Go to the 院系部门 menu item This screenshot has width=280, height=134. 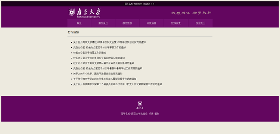click(x=200, y=23)
